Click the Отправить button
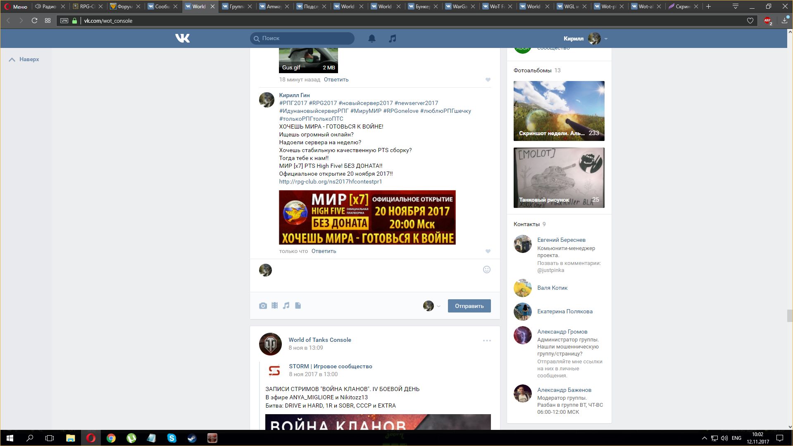This screenshot has width=793, height=446. (x=469, y=306)
